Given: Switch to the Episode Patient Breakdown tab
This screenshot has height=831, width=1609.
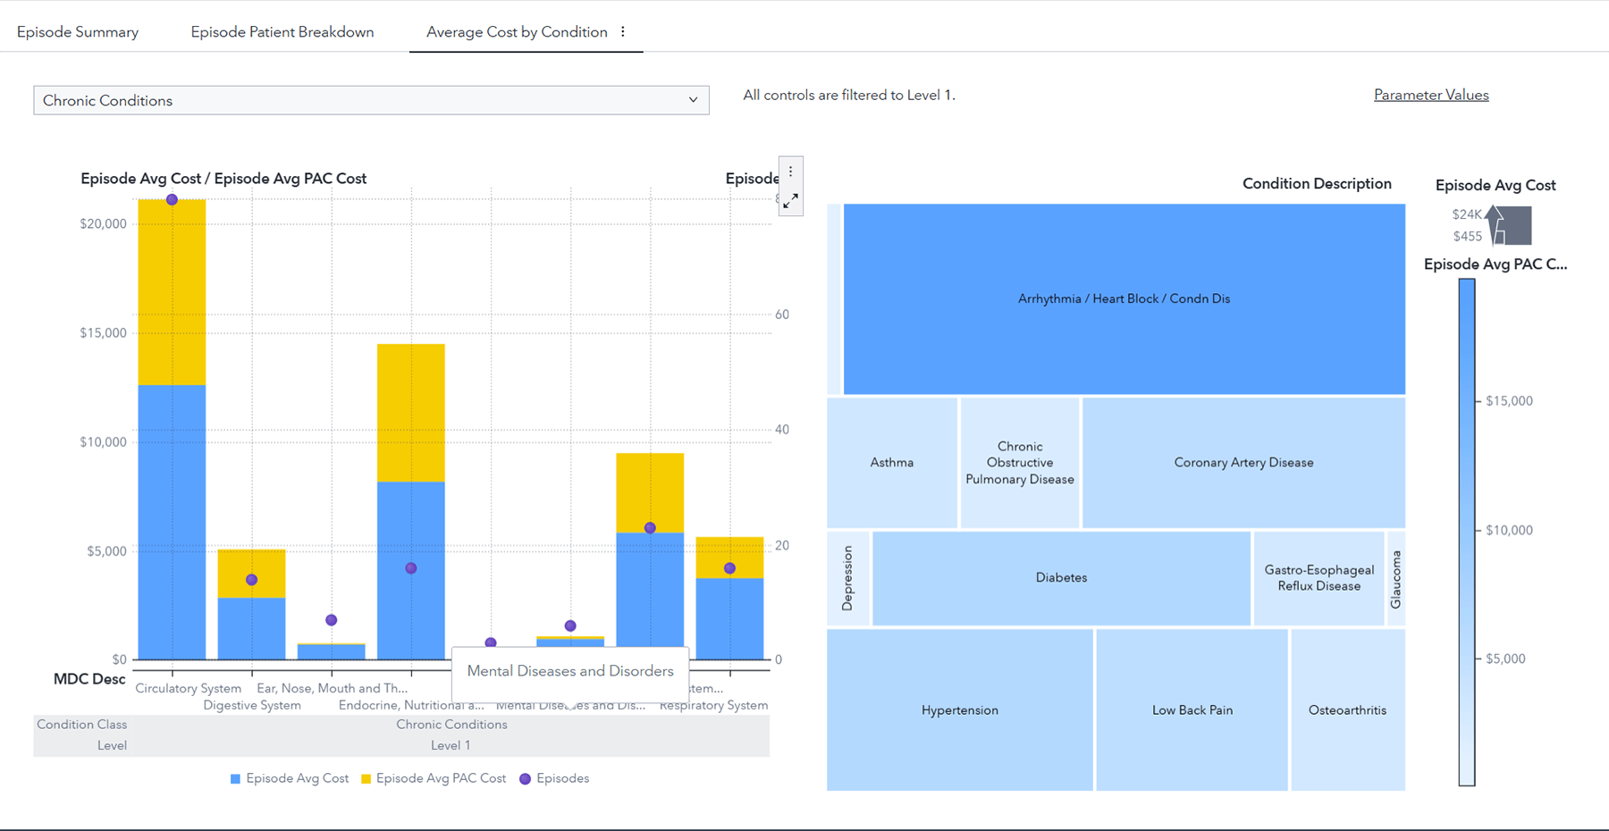Looking at the screenshot, I should point(282,31).
